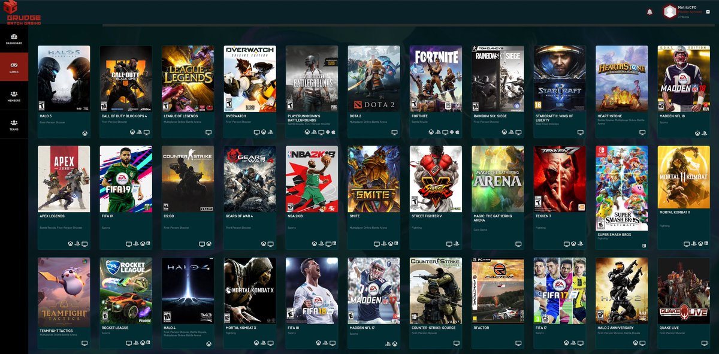The image size is (719, 354).
Task: Click the 'TEKKEN 7' title text
Action: pos(543,216)
